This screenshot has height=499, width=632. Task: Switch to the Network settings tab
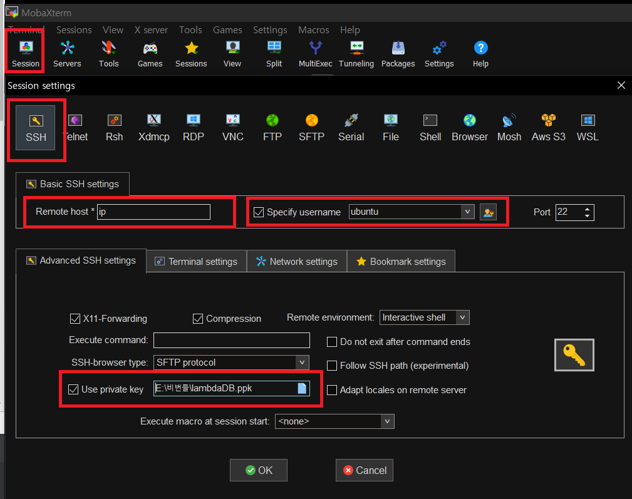tap(297, 261)
